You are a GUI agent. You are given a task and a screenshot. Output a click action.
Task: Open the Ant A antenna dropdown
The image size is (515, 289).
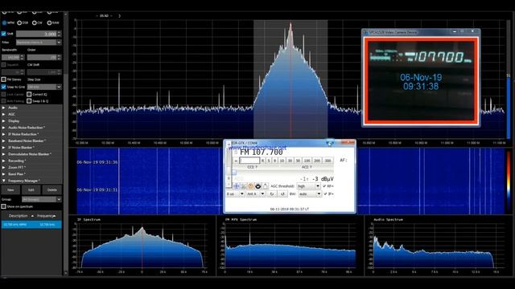point(256,194)
